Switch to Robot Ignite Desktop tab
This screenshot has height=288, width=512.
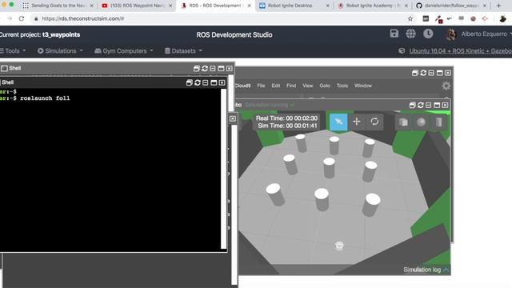pos(294,6)
